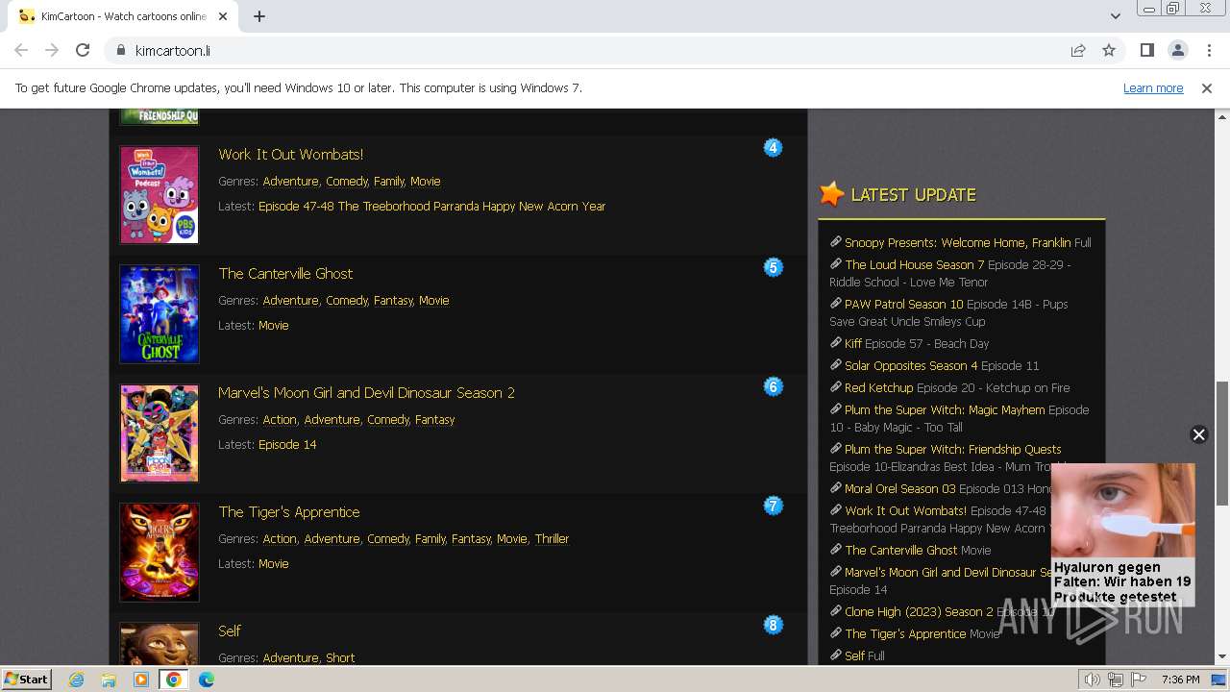Filter by Thriller genre on Tiger's Apprentice
Viewport: 1230px width, 692px height.
(x=552, y=538)
